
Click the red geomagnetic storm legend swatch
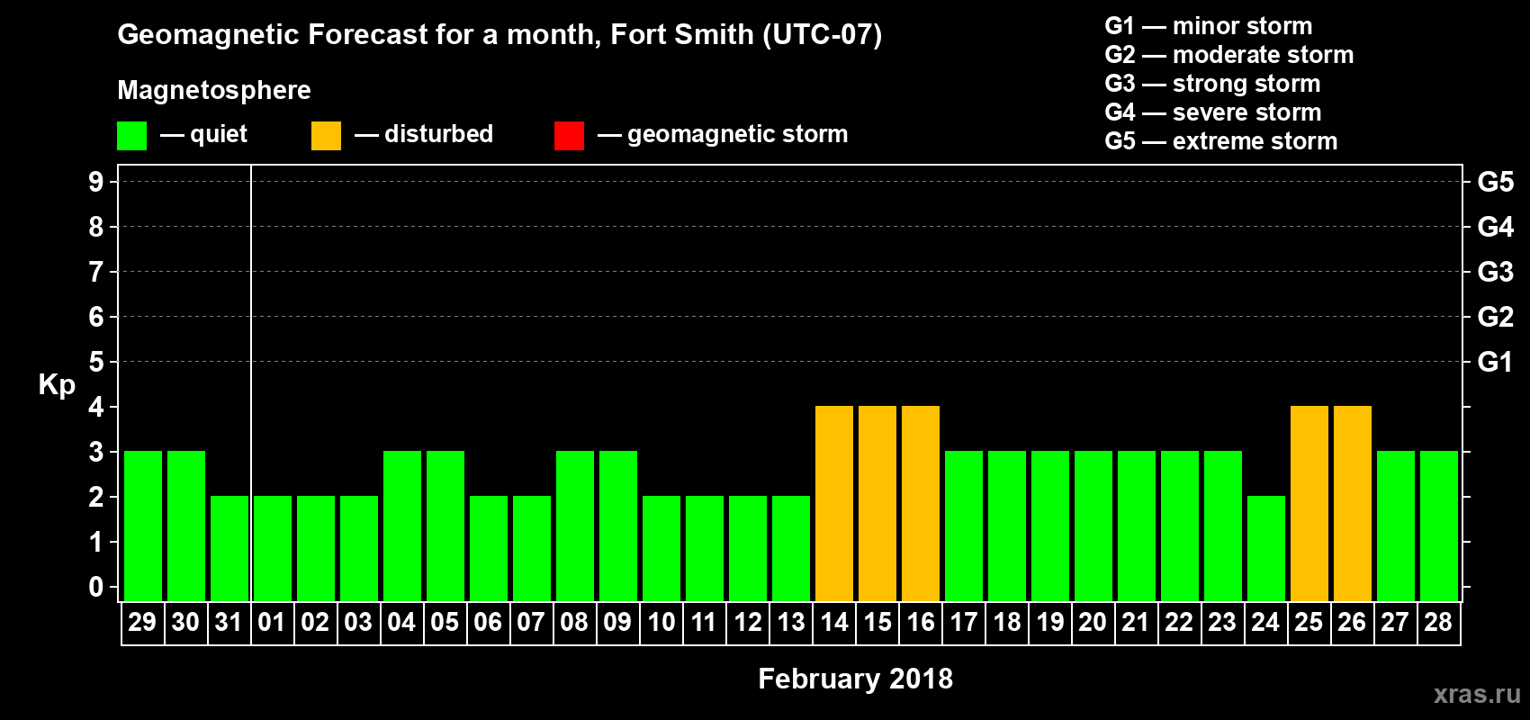(x=569, y=136)
